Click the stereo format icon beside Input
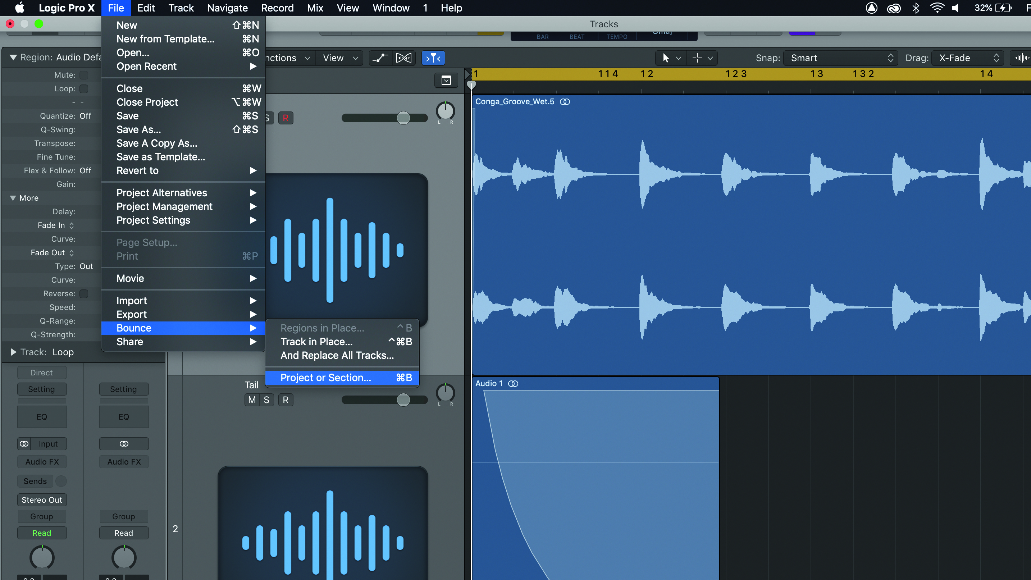 point(24,443)
